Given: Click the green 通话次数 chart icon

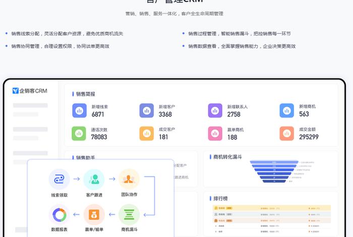Looking at the screenshot, I should pos(79,133).
